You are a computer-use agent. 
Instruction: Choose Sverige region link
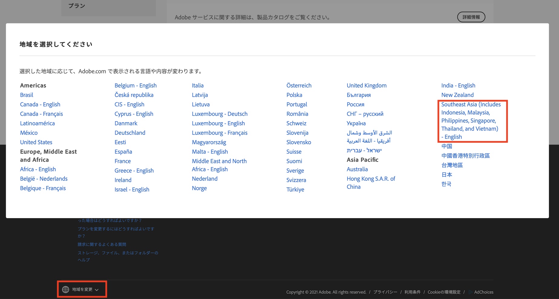click(x=295, y=171)
